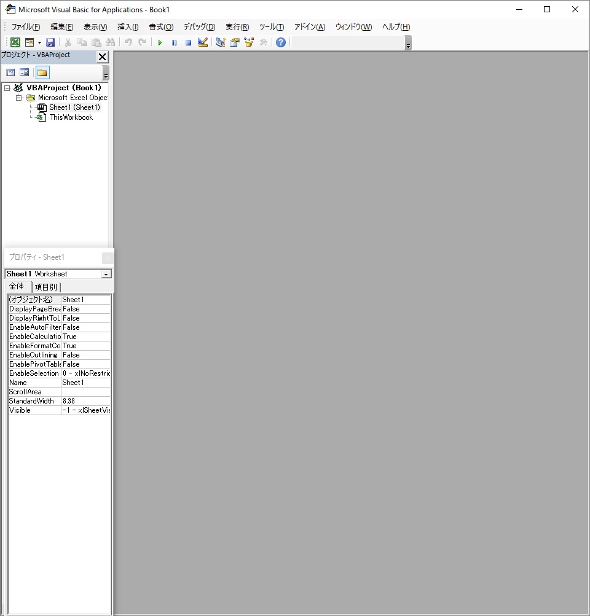Toggle folder view in Project Explorer
590x616 pixels.
click(x=41, y=72)
